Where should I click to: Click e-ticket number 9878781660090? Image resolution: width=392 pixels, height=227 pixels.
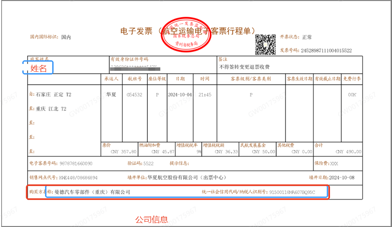coord(76,163)
